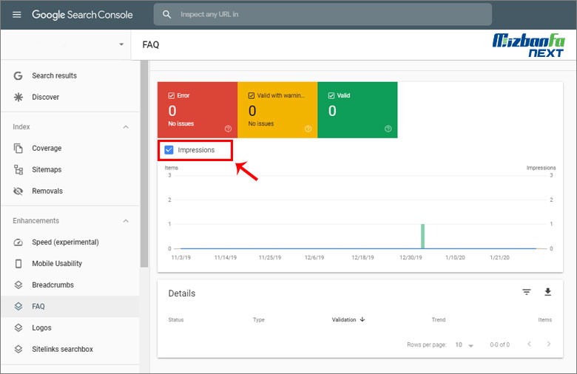Toggle the Valid with warnings checkbox
This screenshot has height=374, width=577.
pyautogui.click(x=252, y=95)
